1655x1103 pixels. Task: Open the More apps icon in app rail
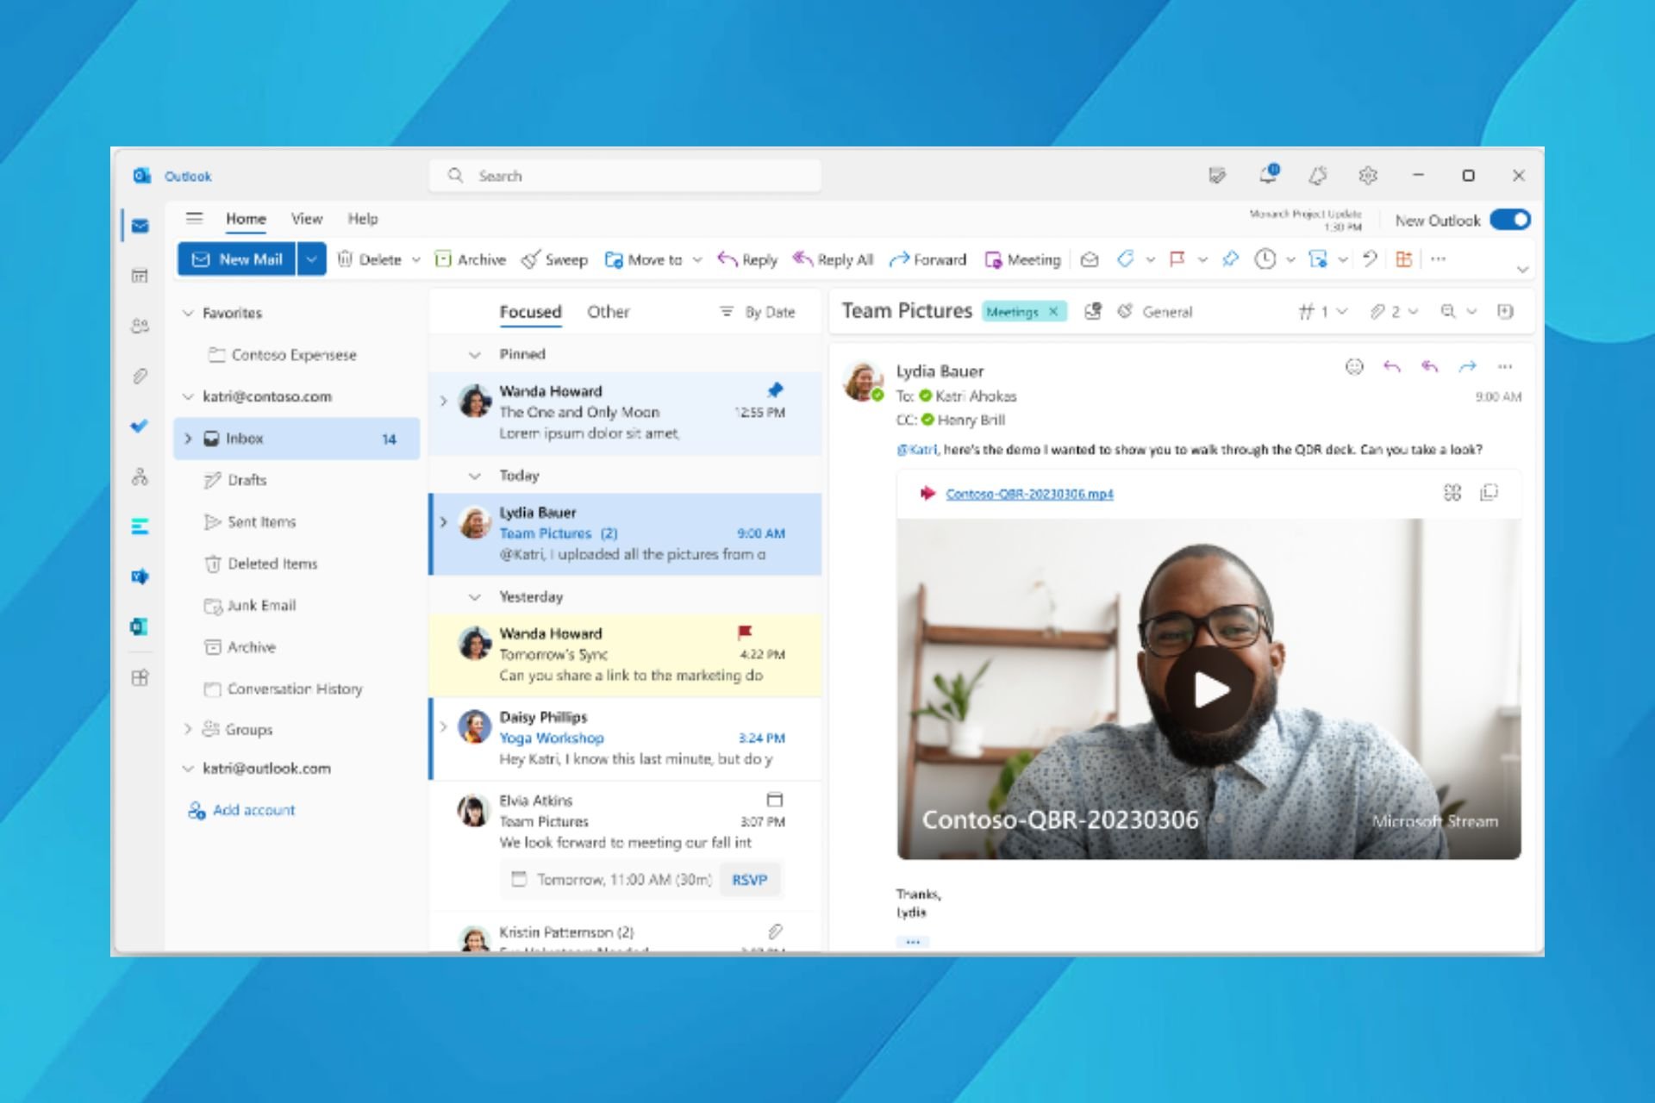tap(140, 677)
